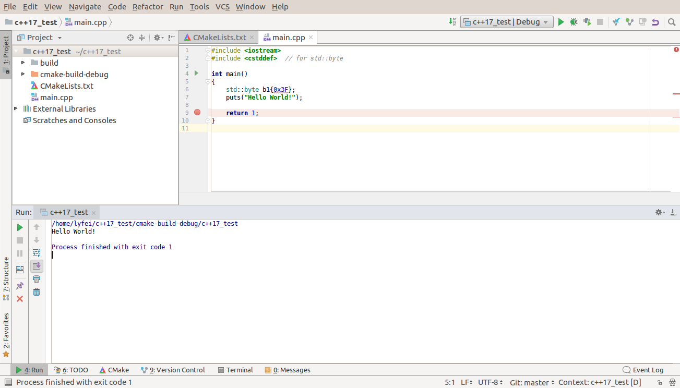Open the Navigate menu
Screen dimensions: 680x388
pyautogui.click(x=85, y=7)
